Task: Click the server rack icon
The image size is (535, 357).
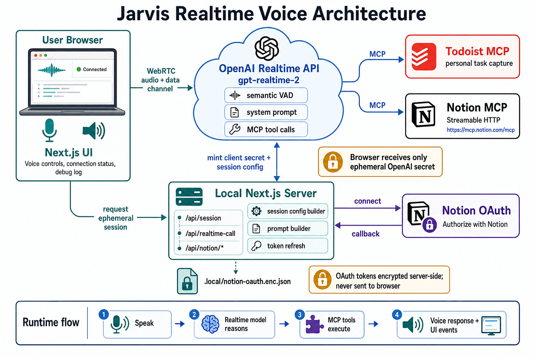Action: click(189, 197)
